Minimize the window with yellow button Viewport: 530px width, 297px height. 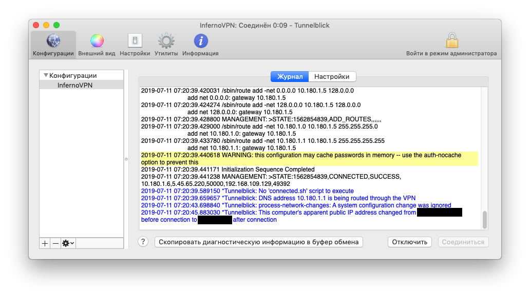(x=46, y=25)
